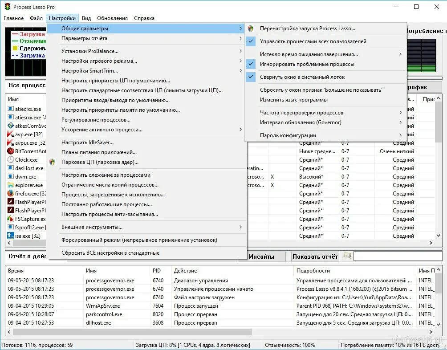Open the Обновления menu

(x=112, y=18)
